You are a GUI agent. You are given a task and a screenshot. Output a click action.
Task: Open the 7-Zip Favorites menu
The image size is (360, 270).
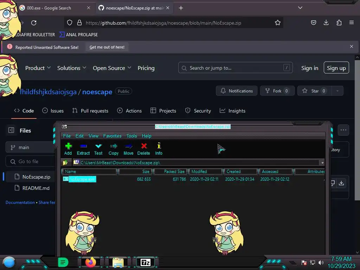click(x=112, y=136)
